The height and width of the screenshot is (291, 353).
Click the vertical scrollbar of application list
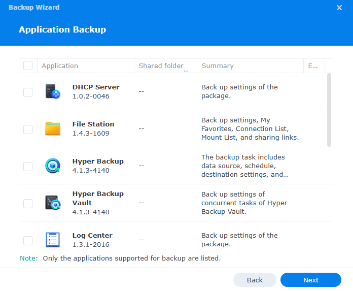coord(329,110)
